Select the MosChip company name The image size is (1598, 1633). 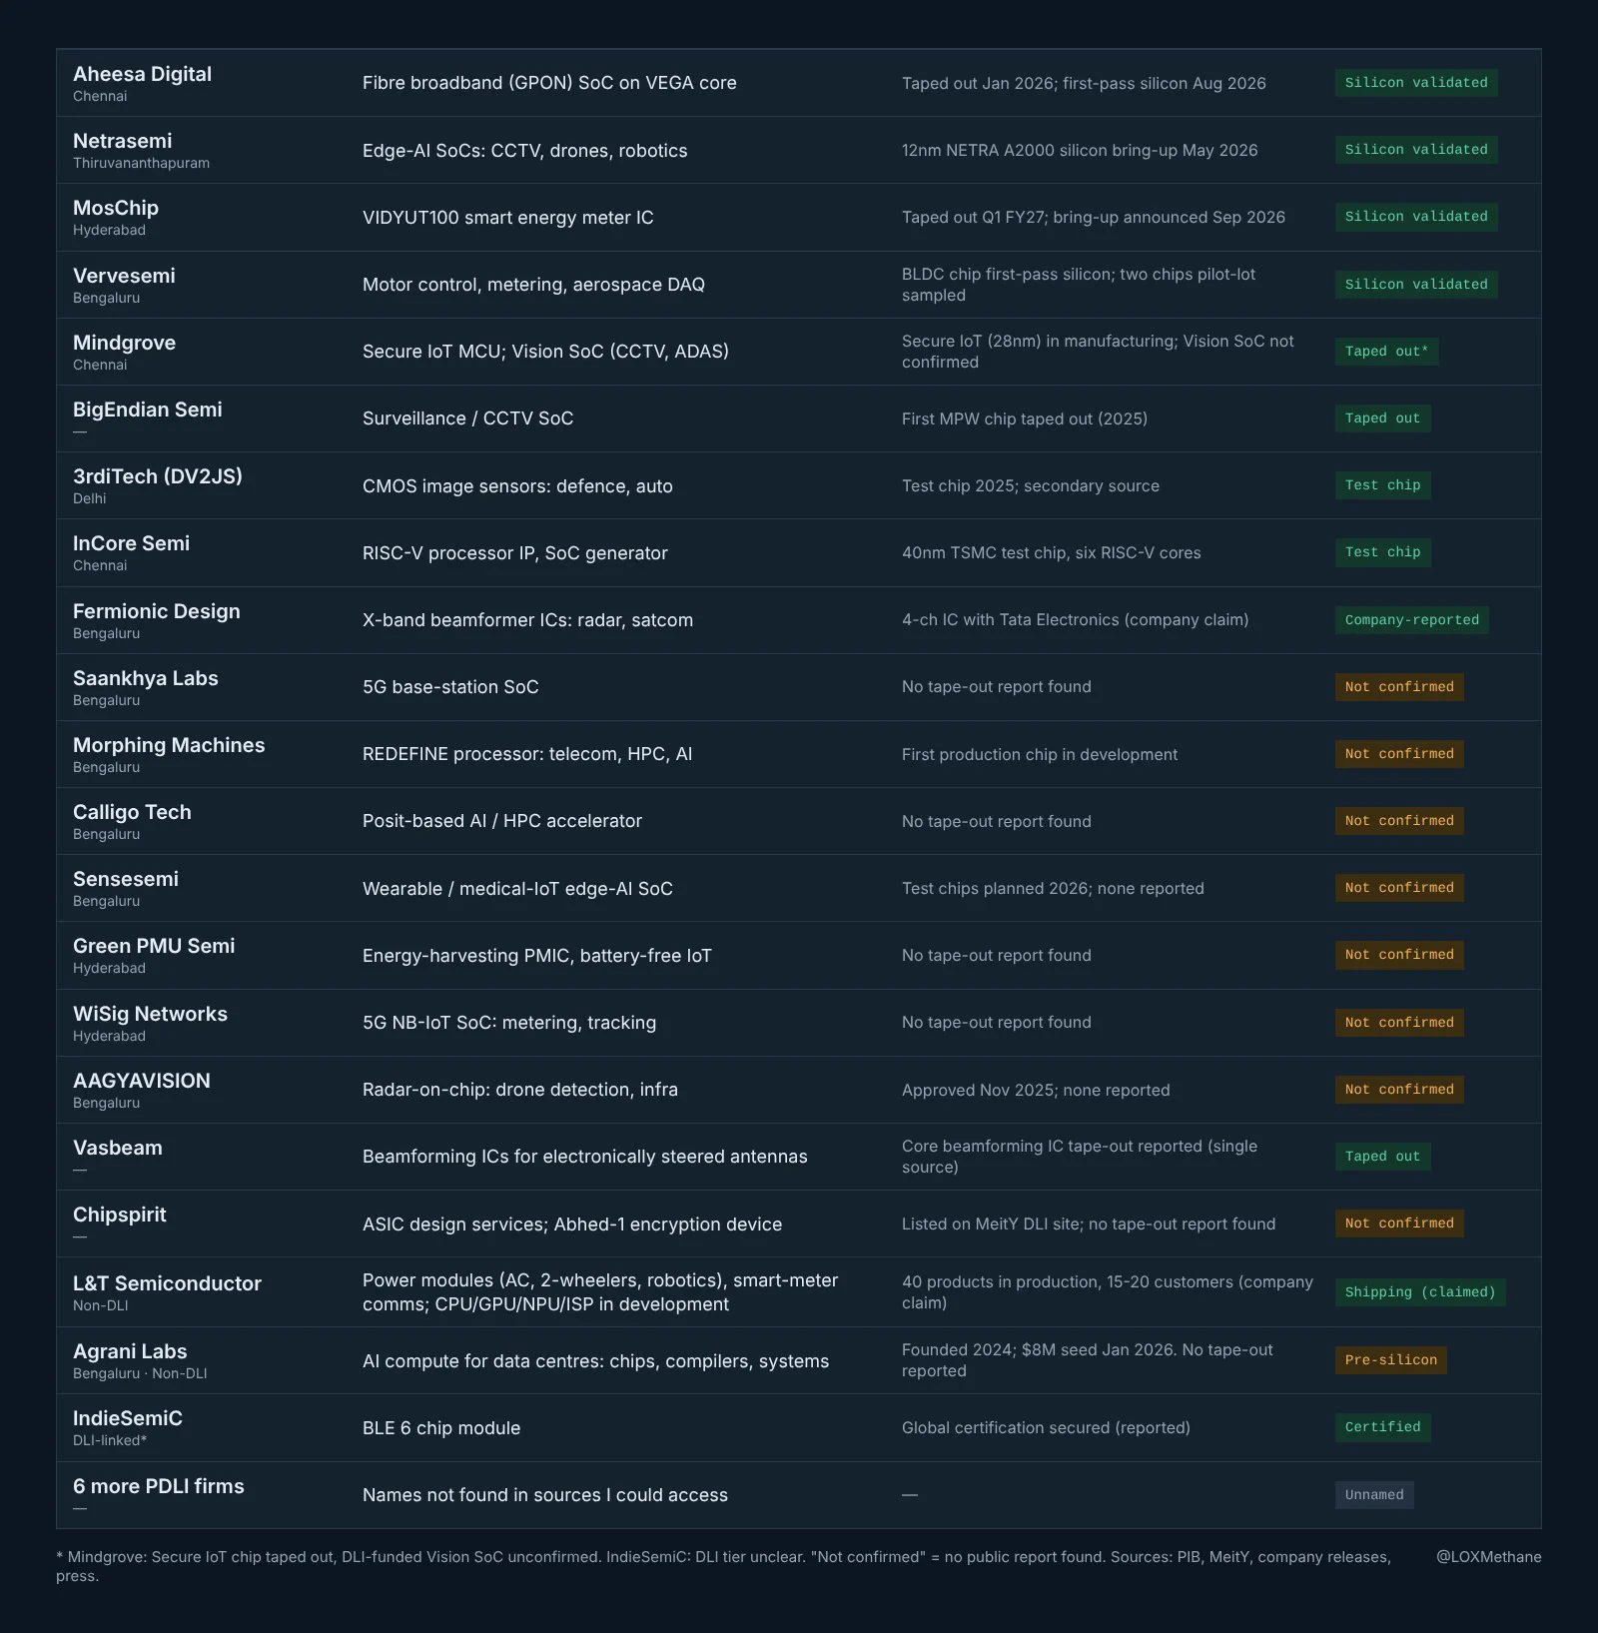pos(116,208)
